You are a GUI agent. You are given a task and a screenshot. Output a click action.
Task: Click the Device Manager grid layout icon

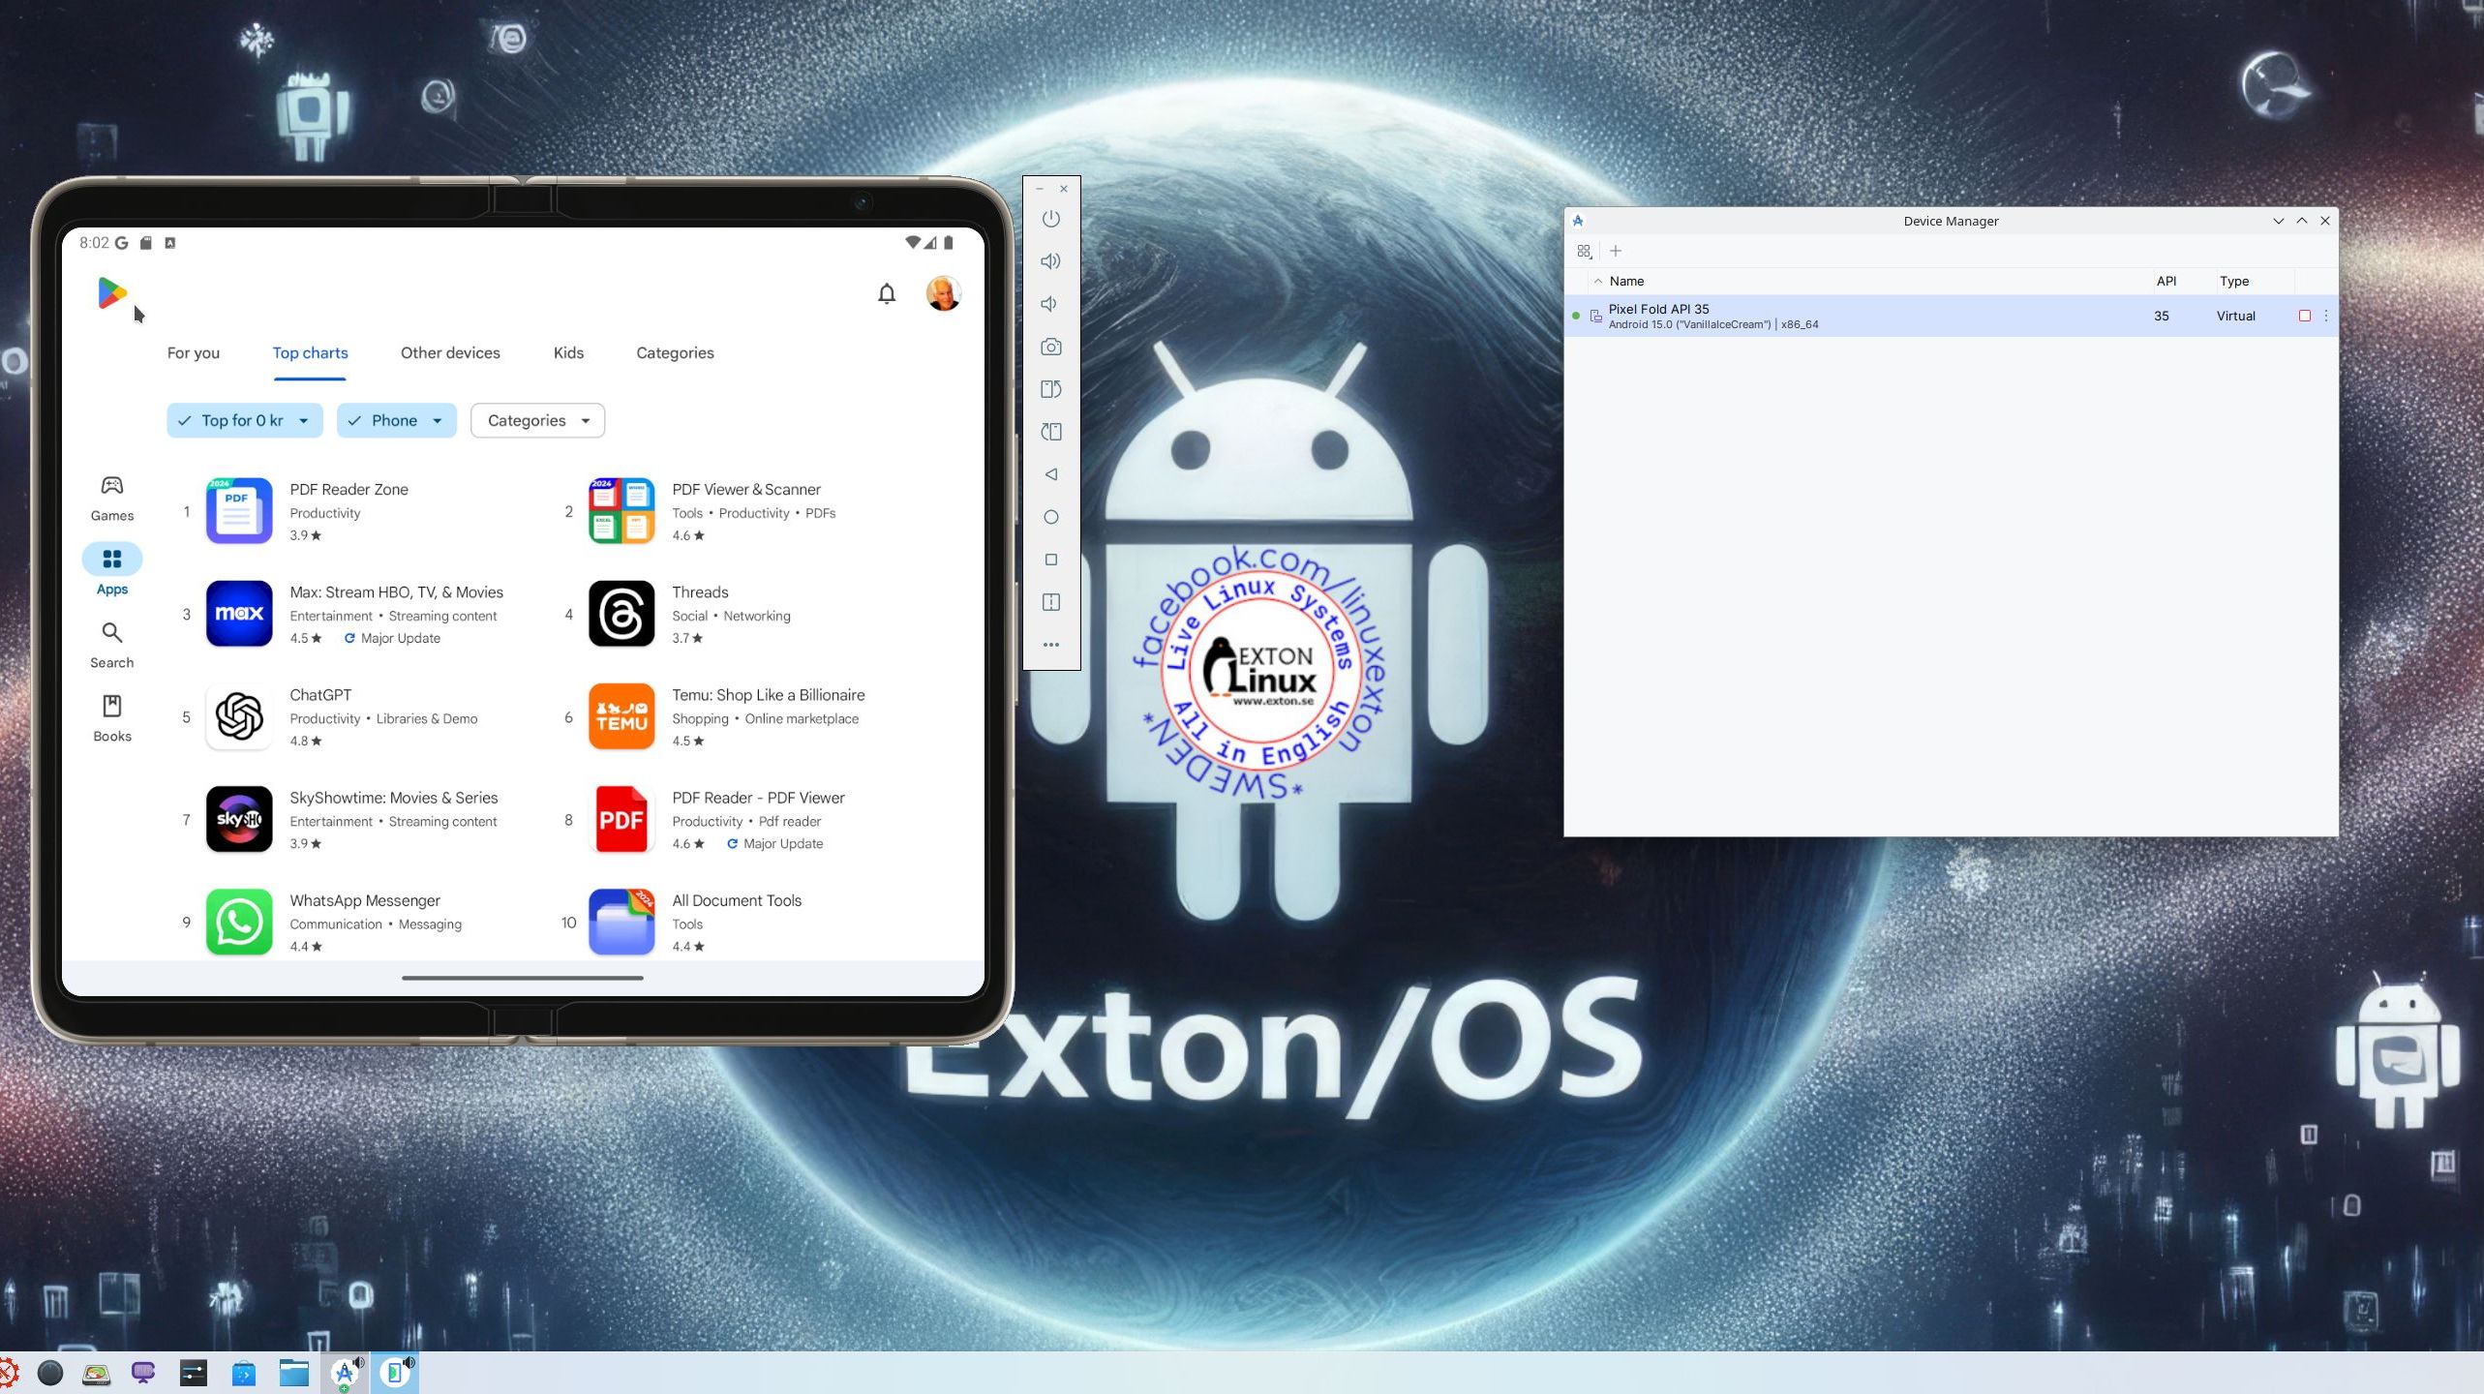tap(1584, 251)
